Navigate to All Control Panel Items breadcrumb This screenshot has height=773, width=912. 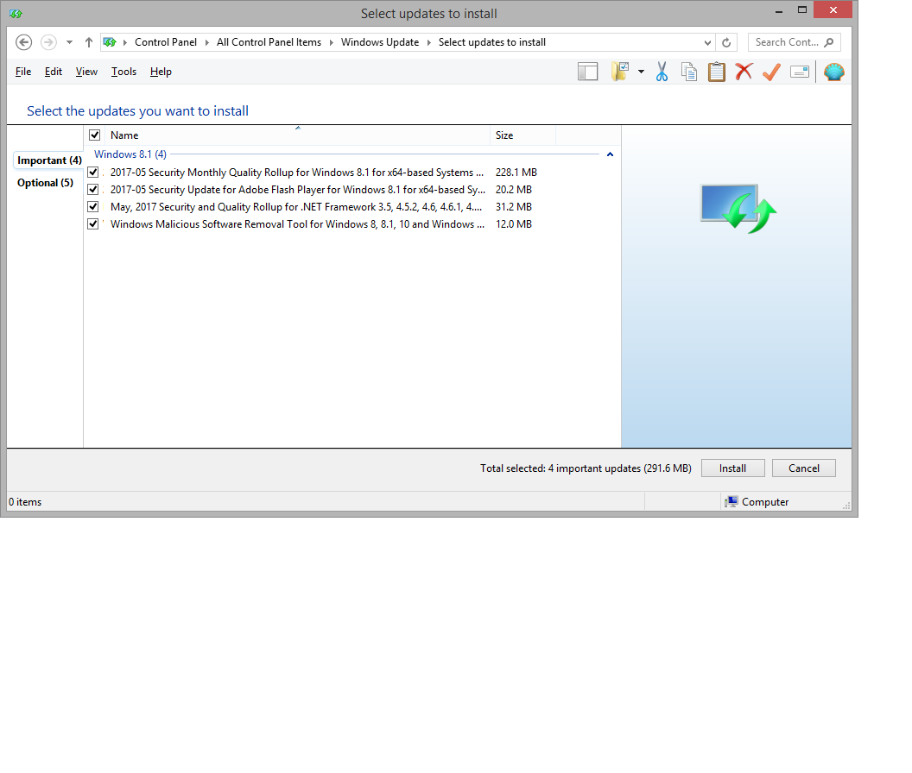tap(269, 42)
